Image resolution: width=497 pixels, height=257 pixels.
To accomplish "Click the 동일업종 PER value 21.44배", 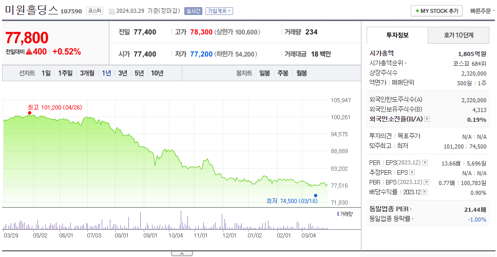I will (475, 209).
